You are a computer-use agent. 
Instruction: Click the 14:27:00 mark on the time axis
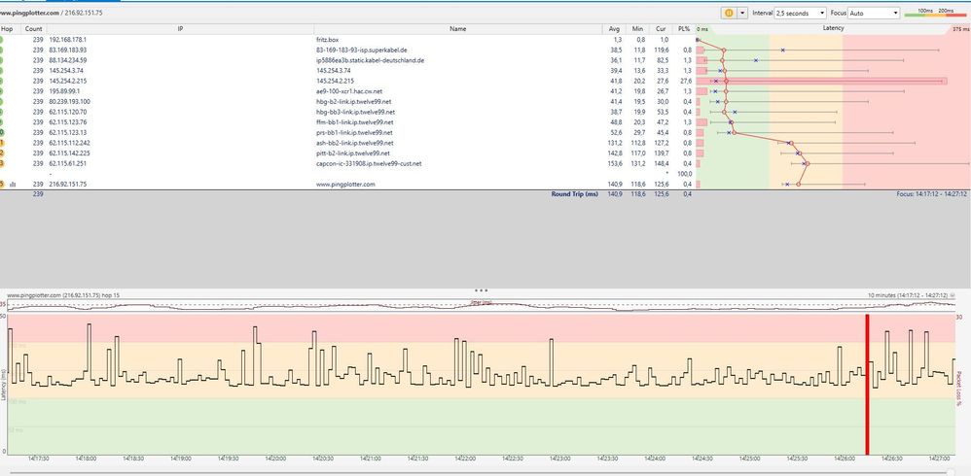(939, 459)
